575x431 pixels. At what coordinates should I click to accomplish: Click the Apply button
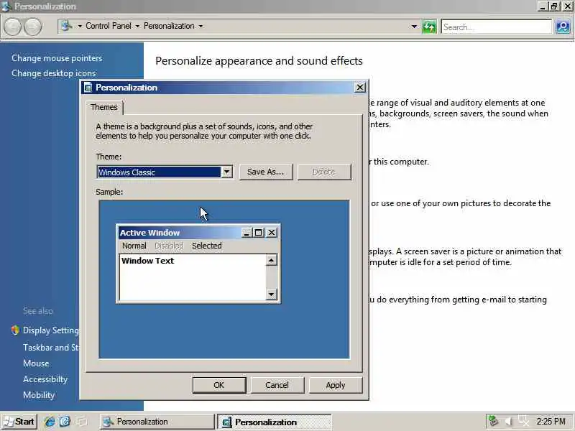tap(335, 385)
